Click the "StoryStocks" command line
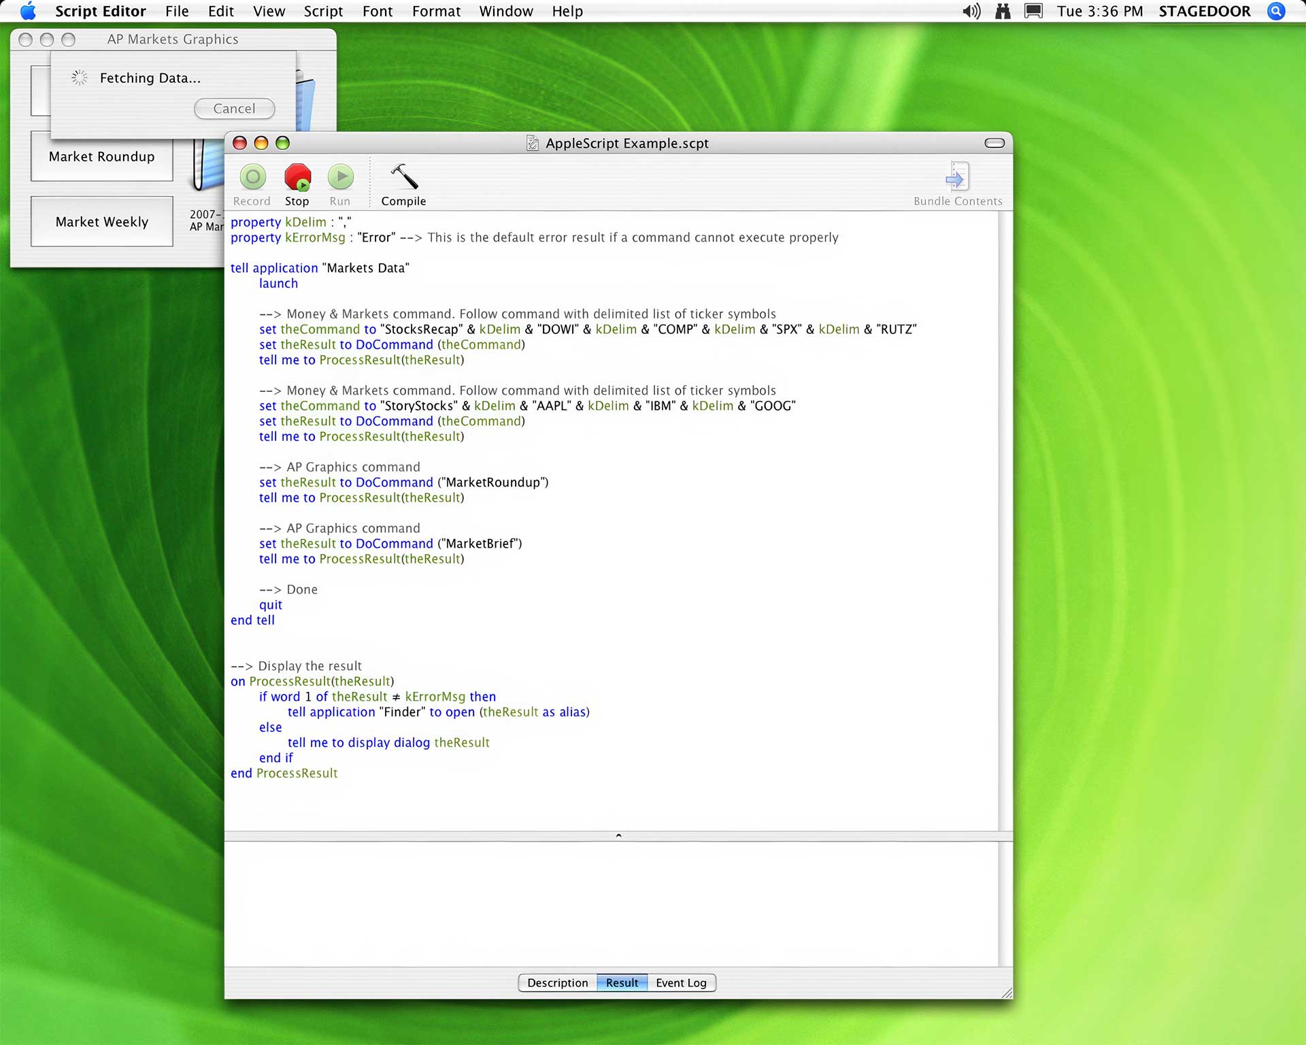1306x1045 pixels. 527,405
